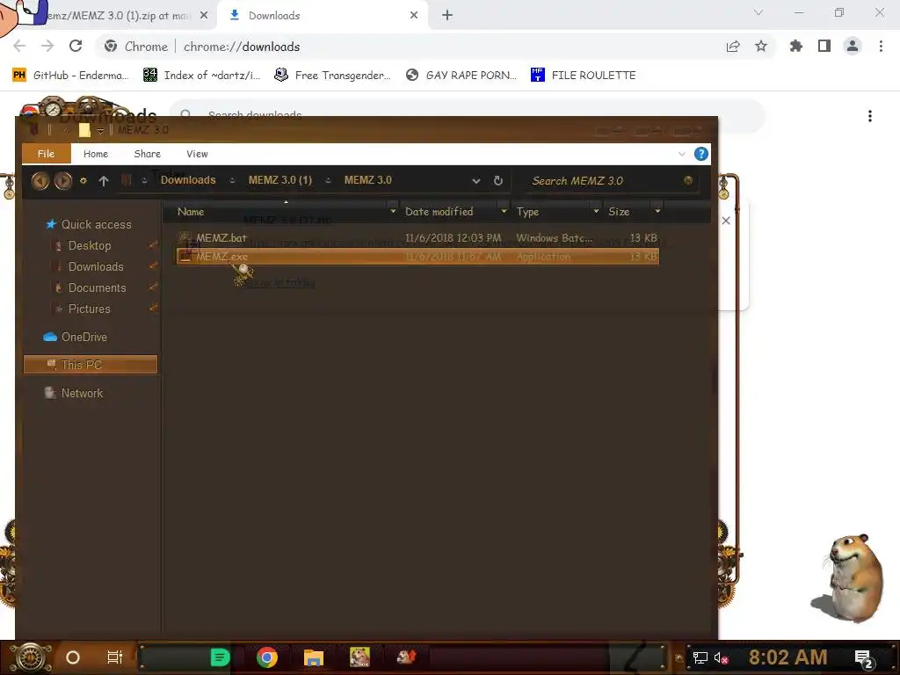Viewport: 900px width, 675px height.
Task: Open Task View on taskbar
Action: [115, 657]
